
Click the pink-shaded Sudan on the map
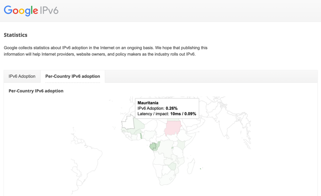pyautogui.click(x=172, y=128)
